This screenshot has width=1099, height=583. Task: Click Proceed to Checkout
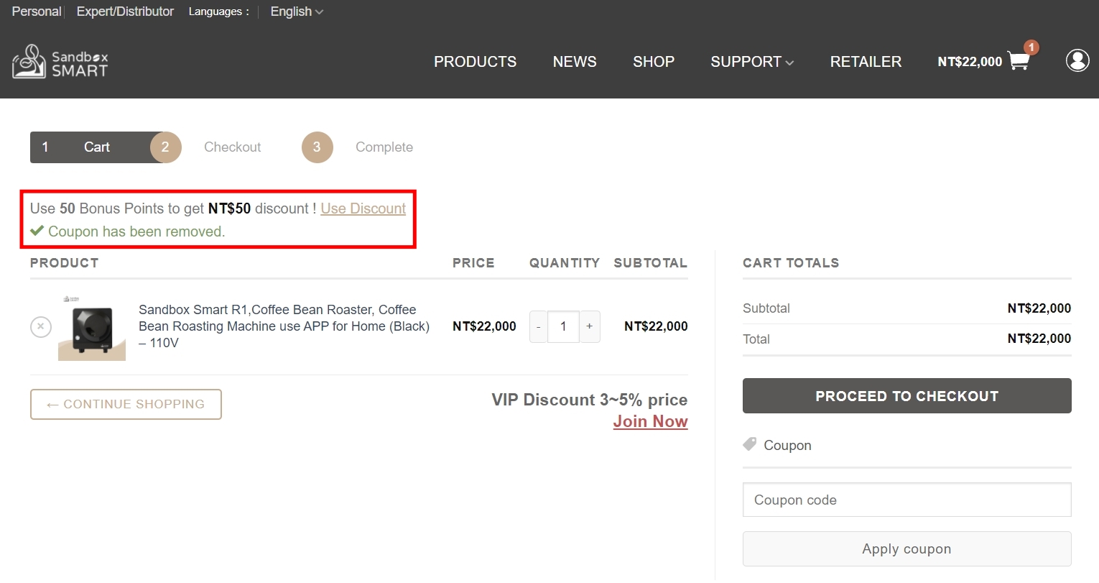tap(906, 396)
